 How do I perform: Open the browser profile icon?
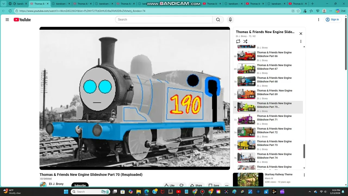pyautogui.click(x=324, y=11)
